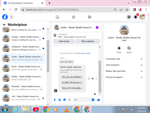The image size is (150, 113).
Task: Open emoji picker in message box
Action: coord(93,100)
